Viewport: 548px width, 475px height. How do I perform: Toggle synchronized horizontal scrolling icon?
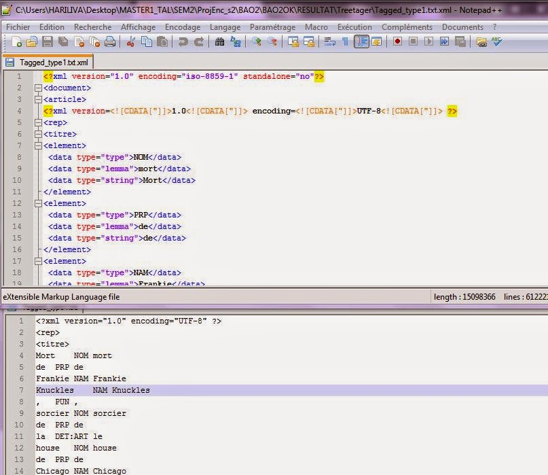pos(309,41)
